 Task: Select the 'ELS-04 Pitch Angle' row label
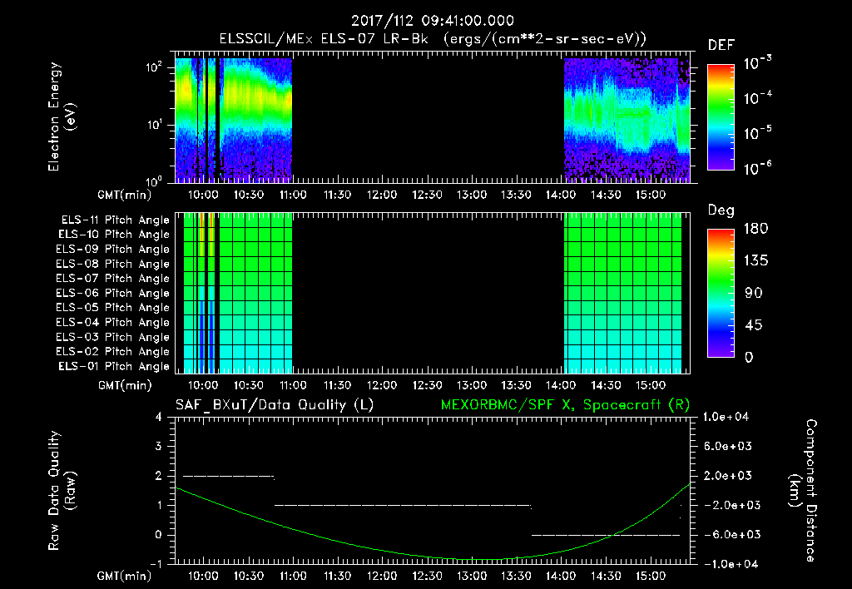113,322
